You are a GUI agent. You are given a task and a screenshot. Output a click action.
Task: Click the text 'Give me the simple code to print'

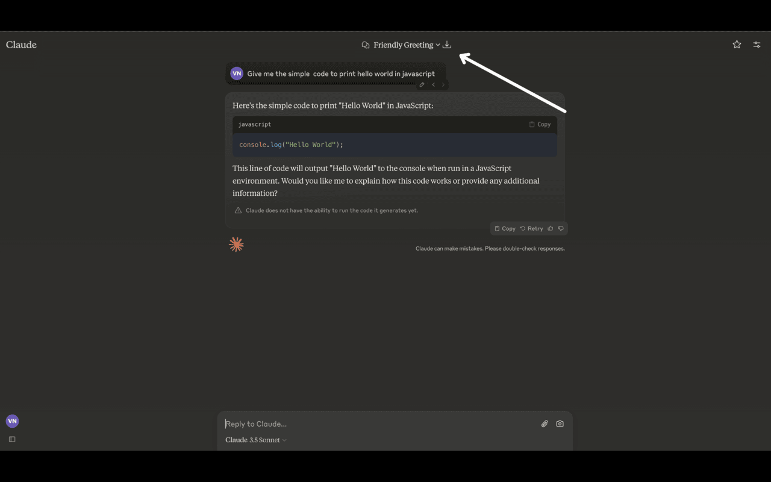(301, 74)
